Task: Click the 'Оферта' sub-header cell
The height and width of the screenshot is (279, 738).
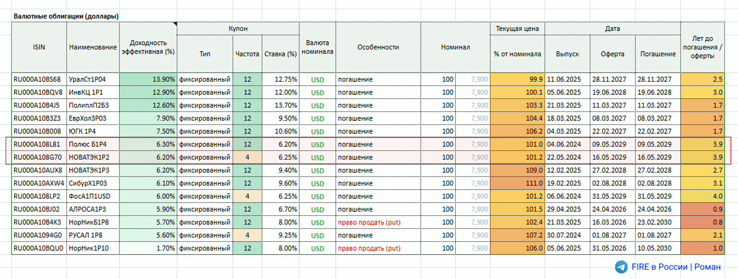Action: pyautogui.click(x=612, y=54)
